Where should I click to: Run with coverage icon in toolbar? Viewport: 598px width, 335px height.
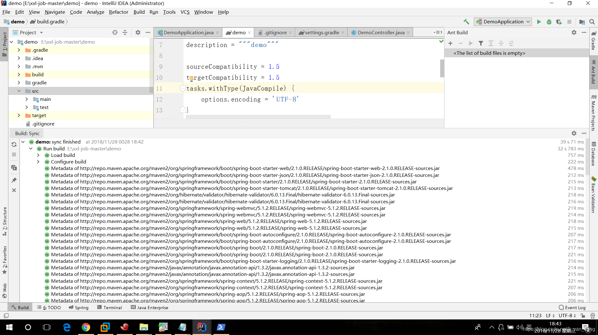[559, 22]
